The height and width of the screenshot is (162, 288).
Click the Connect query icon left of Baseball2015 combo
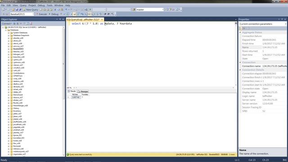click(x=4, y=14)
